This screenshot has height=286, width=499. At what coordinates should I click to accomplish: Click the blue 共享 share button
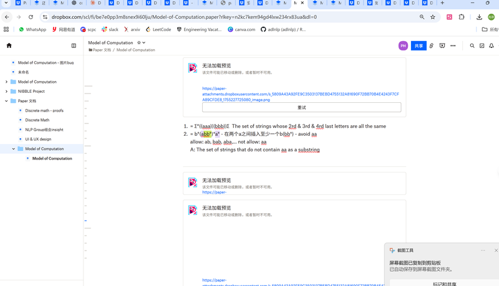coord(419,45)
